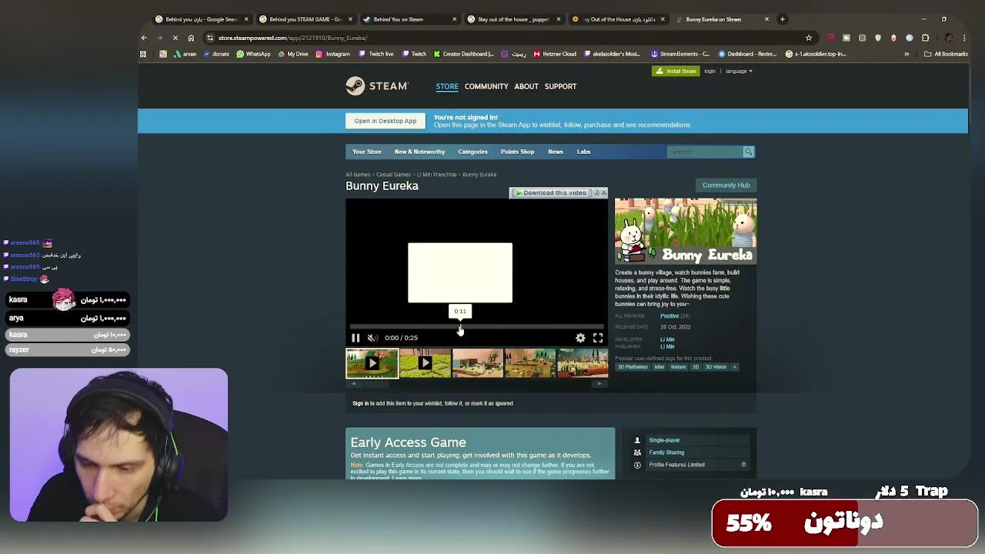Click the browser back arrow

144,38
